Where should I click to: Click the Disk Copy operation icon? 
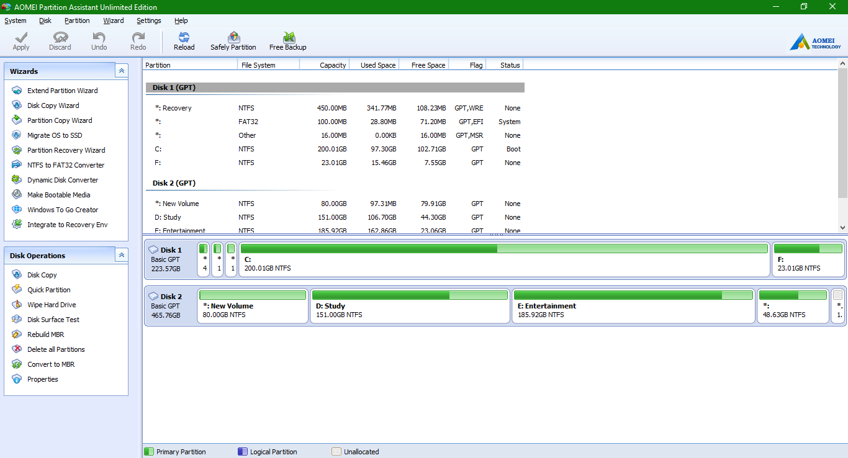pos(17,275)
